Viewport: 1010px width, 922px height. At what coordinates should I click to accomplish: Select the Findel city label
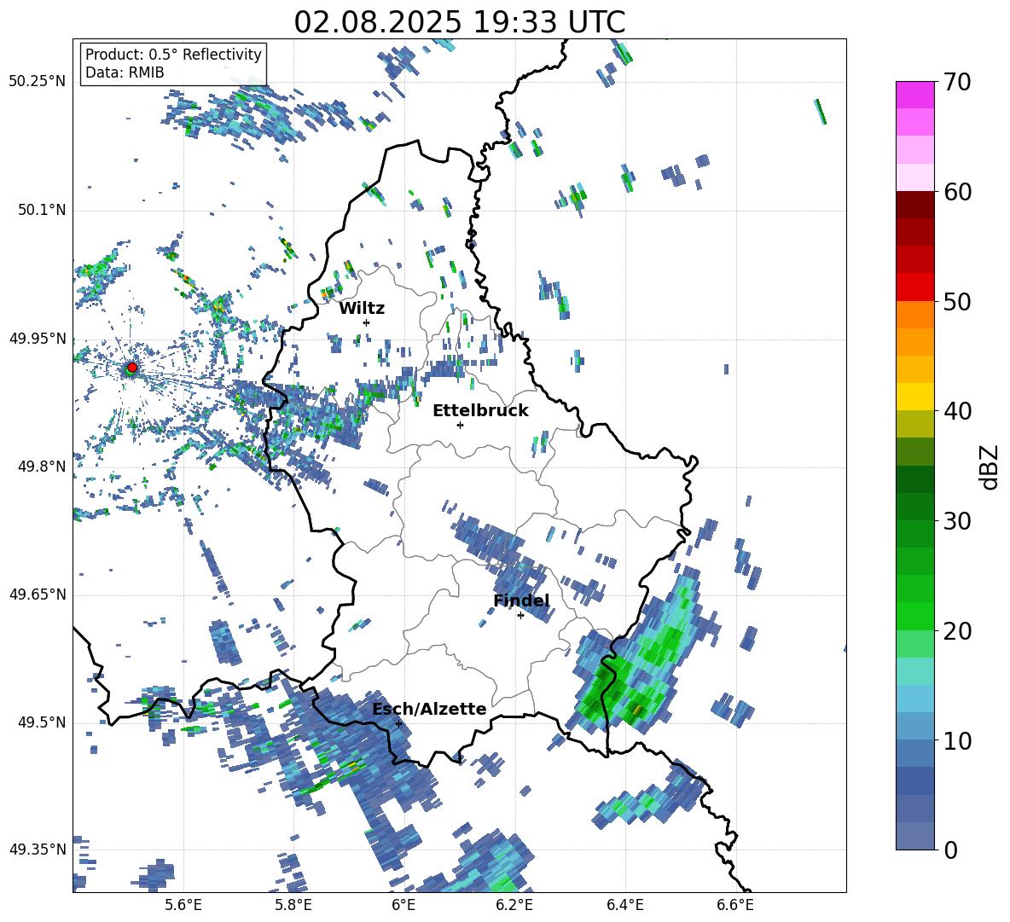click(522, 600)
